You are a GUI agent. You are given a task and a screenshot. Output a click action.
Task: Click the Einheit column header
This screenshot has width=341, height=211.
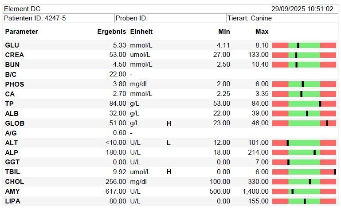[x=141, y=32]
